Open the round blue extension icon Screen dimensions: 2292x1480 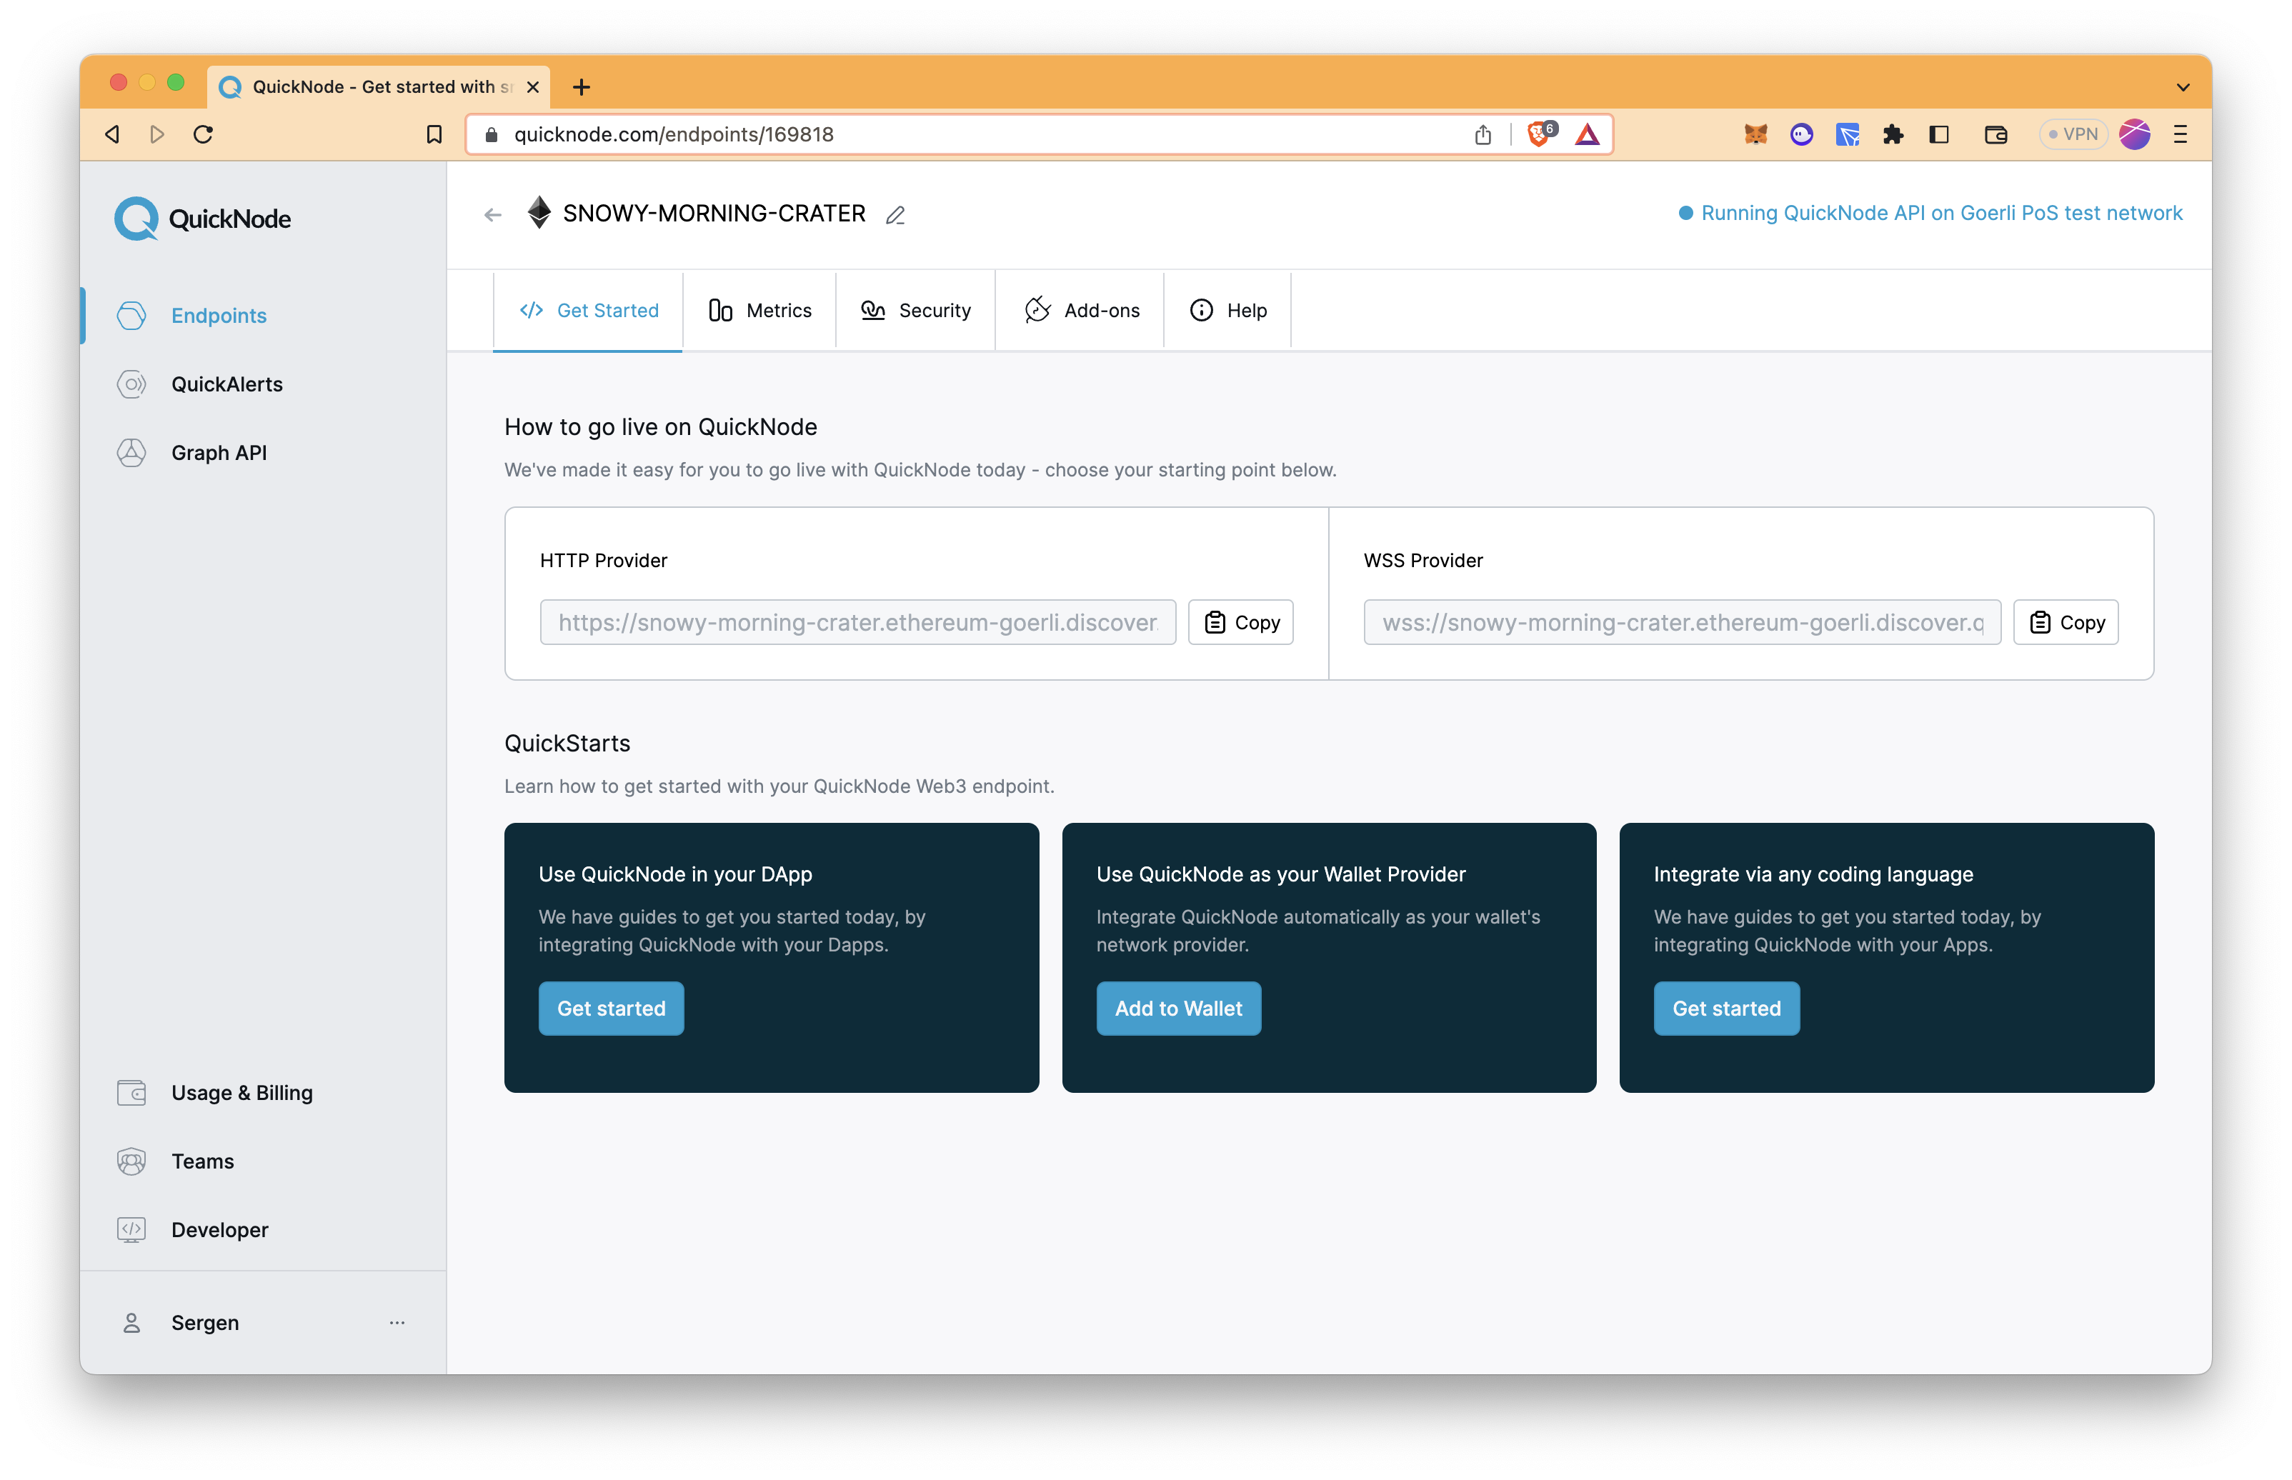point(1801,134)
